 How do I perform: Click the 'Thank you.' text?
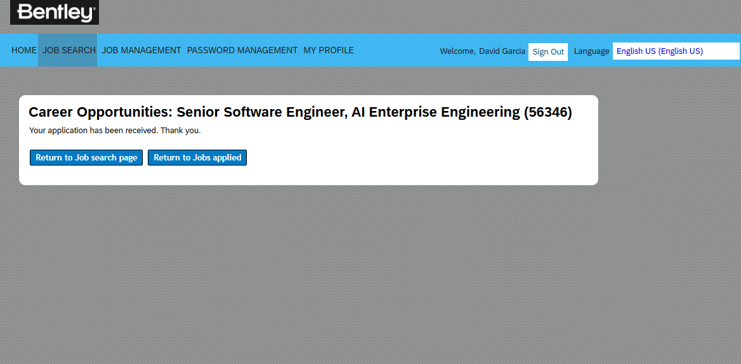pyautogui.click(x=180, y=131)
